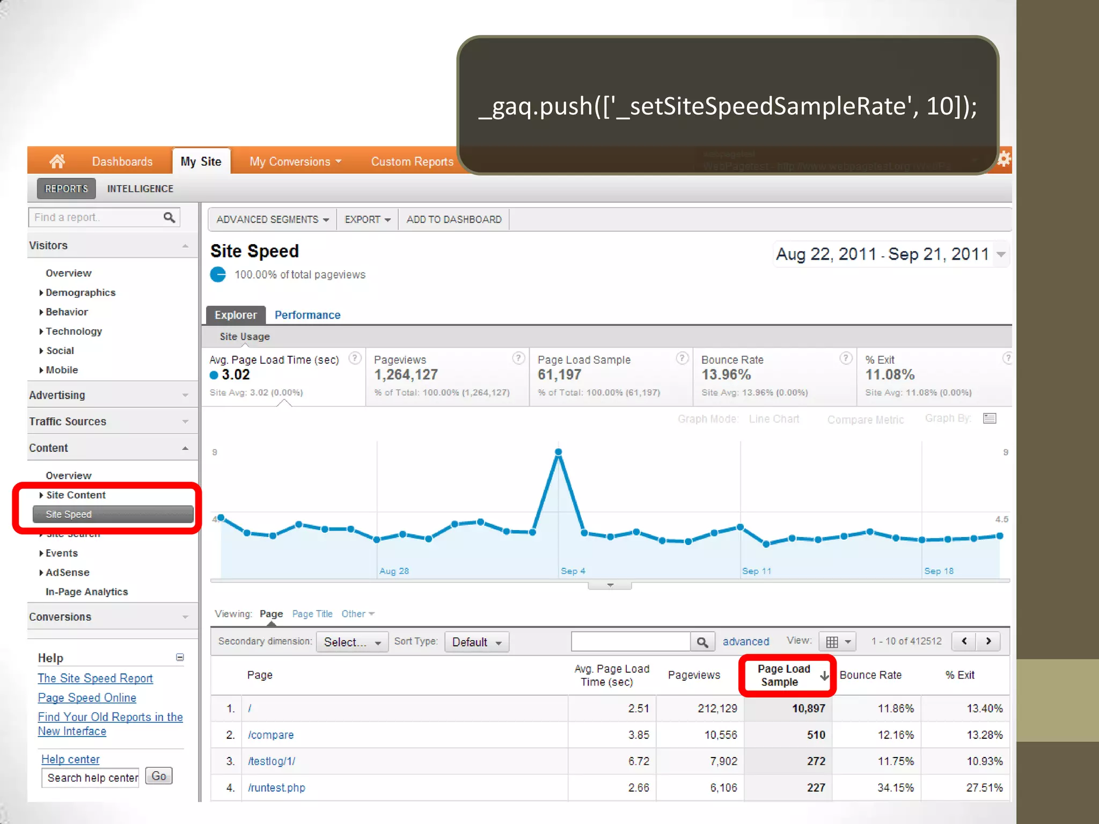Click the search magnifier in Find a report
Viewport: 1099px width, 824px height.
[x=169, y=217]
